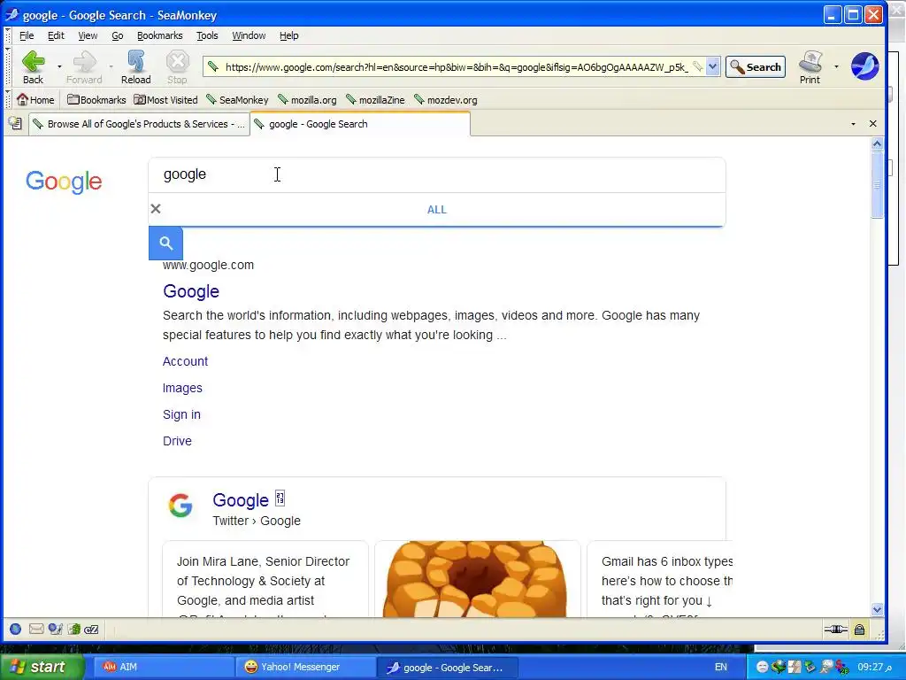Screen dimensions: 906x680
Task: Open Mail & Newsgroups envelope icon
Action: (36, 630)
